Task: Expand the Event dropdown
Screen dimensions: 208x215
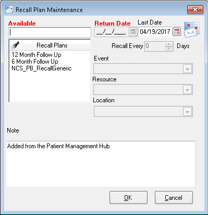Action: pos(187,69)
